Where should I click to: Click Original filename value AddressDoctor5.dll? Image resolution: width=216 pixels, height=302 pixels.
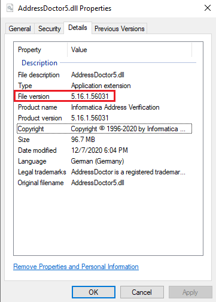(x=98, y=183)
